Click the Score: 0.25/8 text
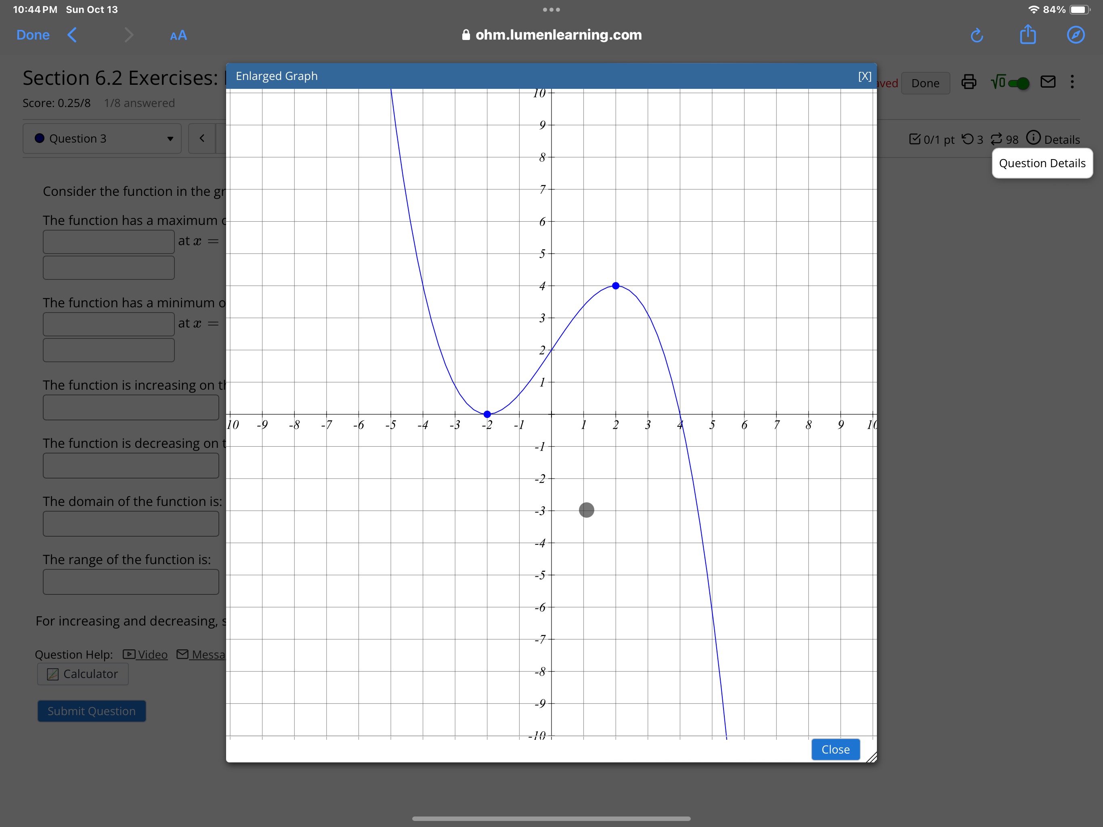The image size is (1103, 827). [x=57, y=103]
